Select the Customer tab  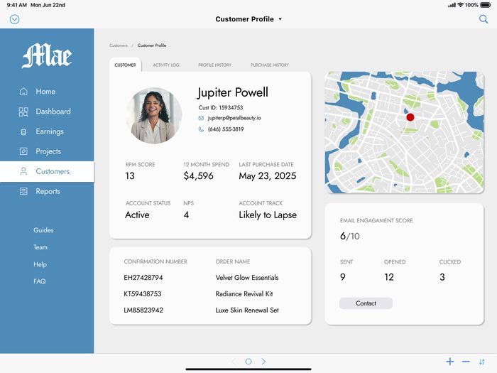pyautogui.click(x=125, y=65)
